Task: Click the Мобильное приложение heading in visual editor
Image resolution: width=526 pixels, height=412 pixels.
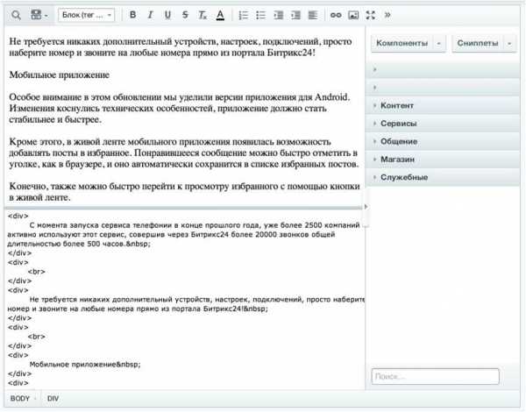Action: point(60,75)
